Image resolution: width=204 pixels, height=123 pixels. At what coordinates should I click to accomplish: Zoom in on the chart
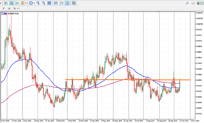click(x=38, y=3)
